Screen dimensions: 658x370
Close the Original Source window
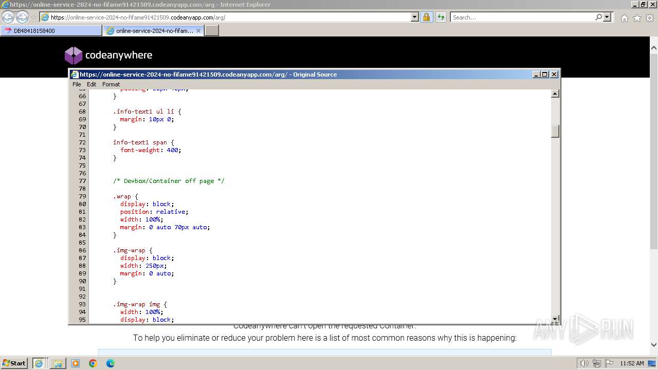[554, 75]
